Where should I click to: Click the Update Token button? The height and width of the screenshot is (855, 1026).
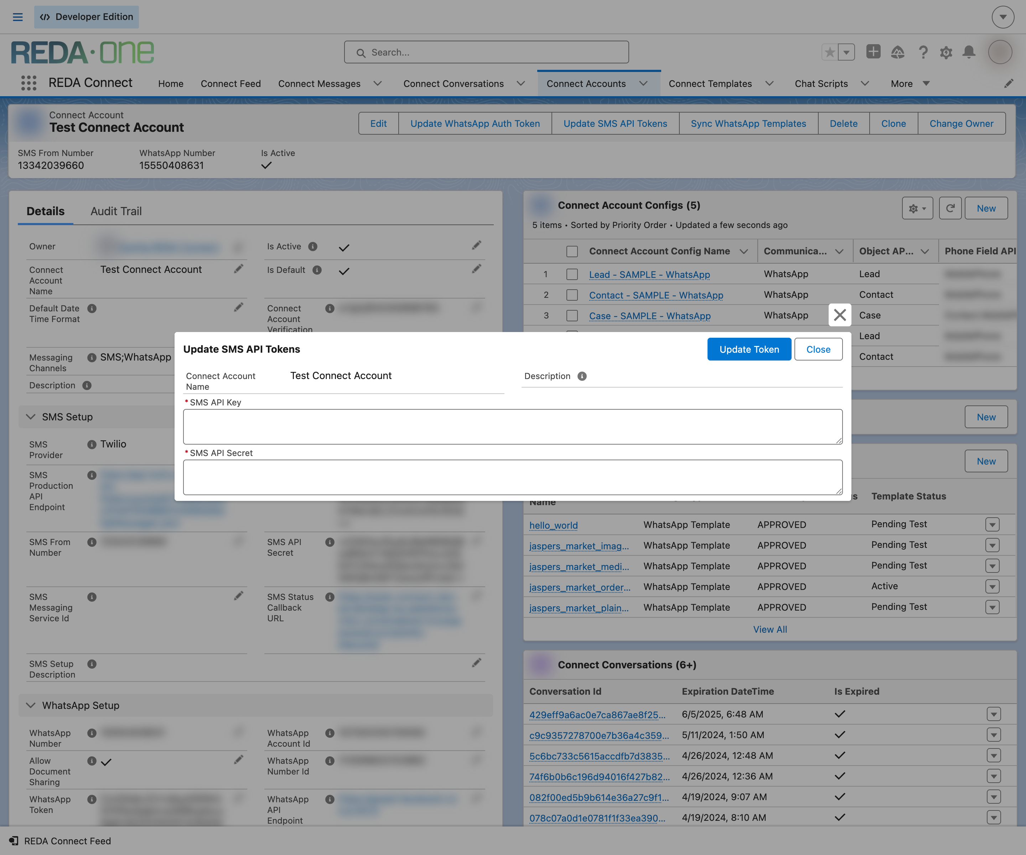(x=749, y=349)
